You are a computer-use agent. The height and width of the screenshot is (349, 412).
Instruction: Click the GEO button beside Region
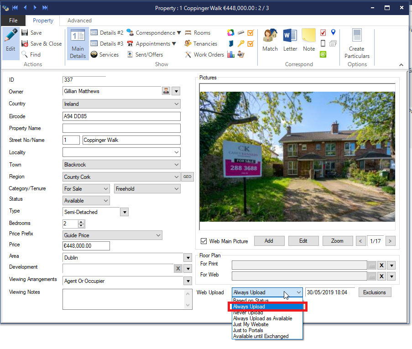click(x=187, y=177)
